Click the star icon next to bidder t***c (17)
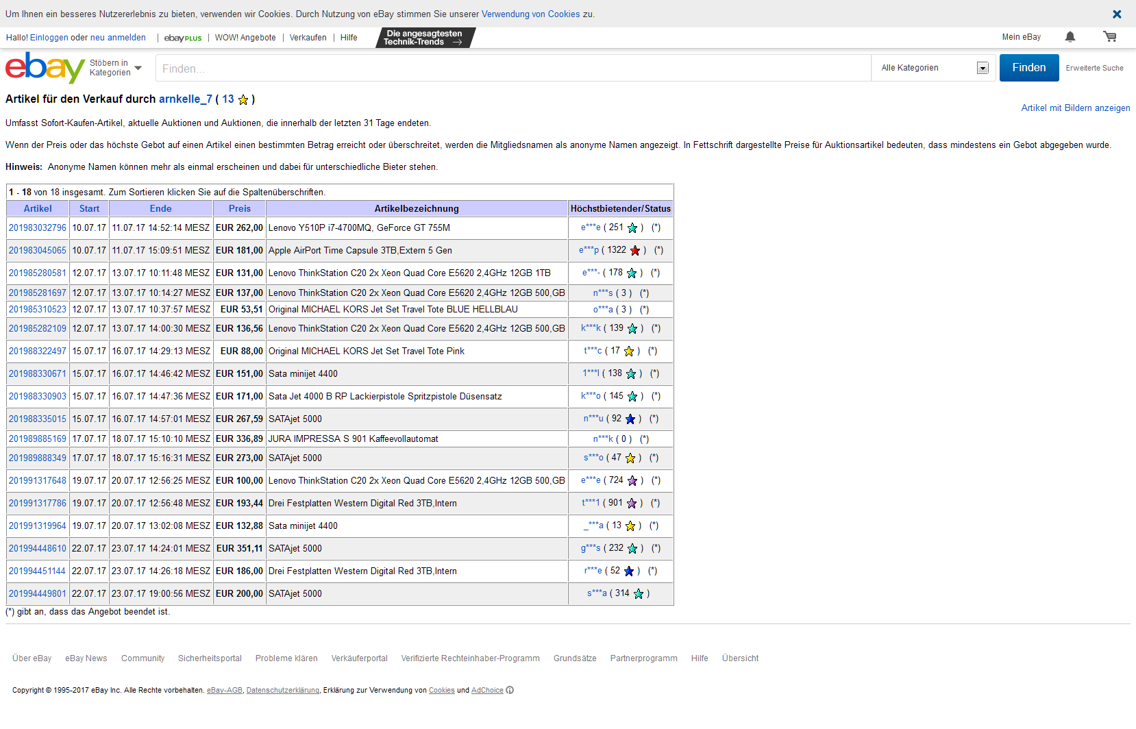Screen dimensions: 1136x729 [629, 351]
